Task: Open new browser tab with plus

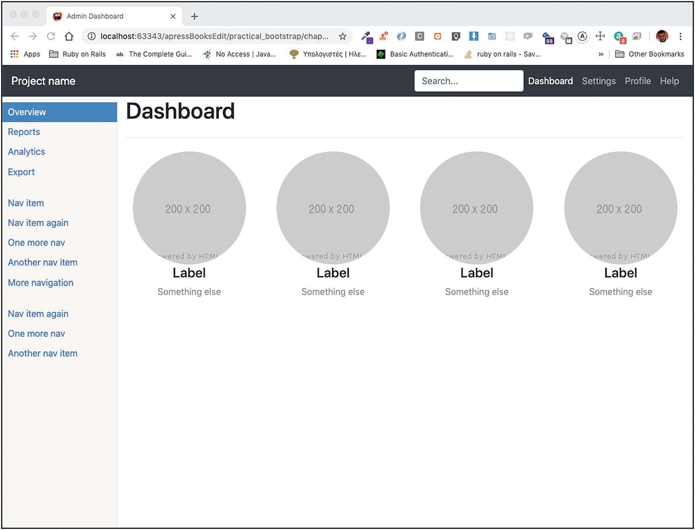Action: coord(194,16)
